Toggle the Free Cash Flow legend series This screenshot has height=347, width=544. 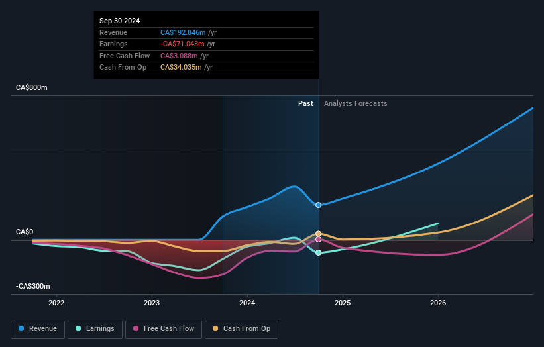coord(164,329)
